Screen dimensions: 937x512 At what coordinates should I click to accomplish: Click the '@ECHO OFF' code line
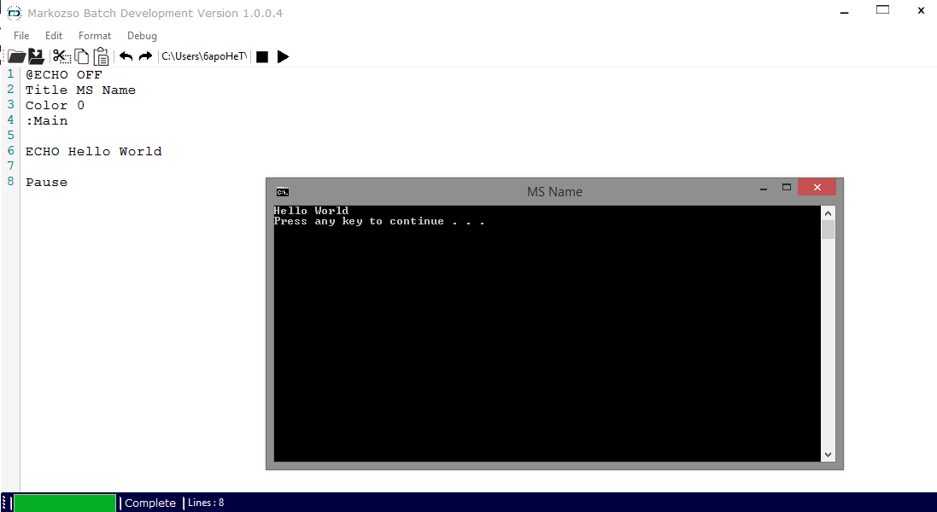click(63, 74)
